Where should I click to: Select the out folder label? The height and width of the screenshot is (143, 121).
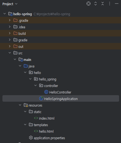pyautogui.click(x=21, y=47)
